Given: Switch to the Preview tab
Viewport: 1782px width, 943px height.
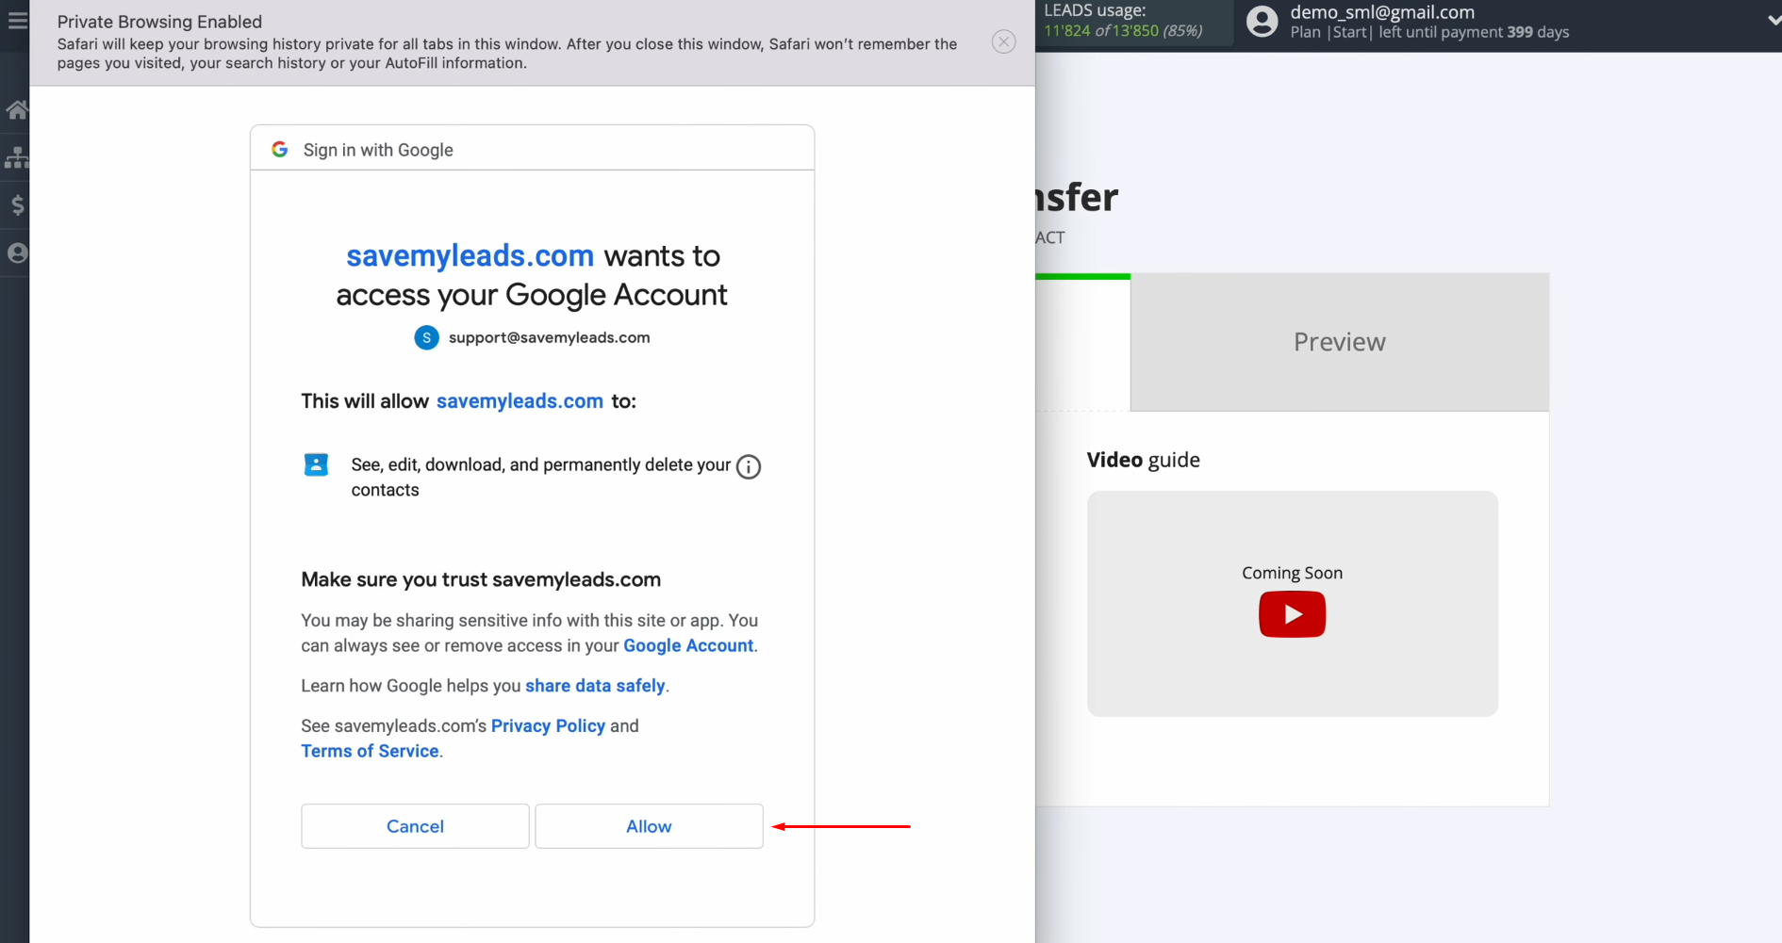Looking at the screenshot, I should [1339, 342].
